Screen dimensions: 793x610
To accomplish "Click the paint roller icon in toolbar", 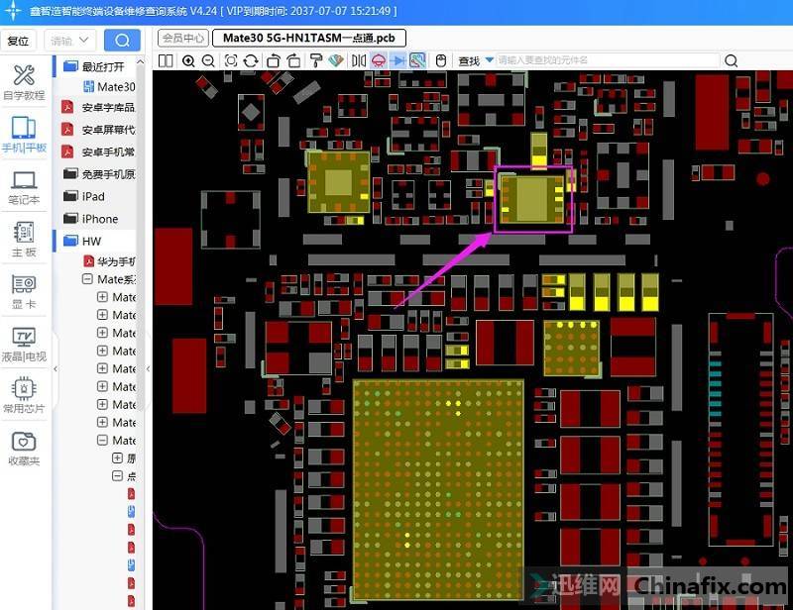I will click(x=315, y=60).
